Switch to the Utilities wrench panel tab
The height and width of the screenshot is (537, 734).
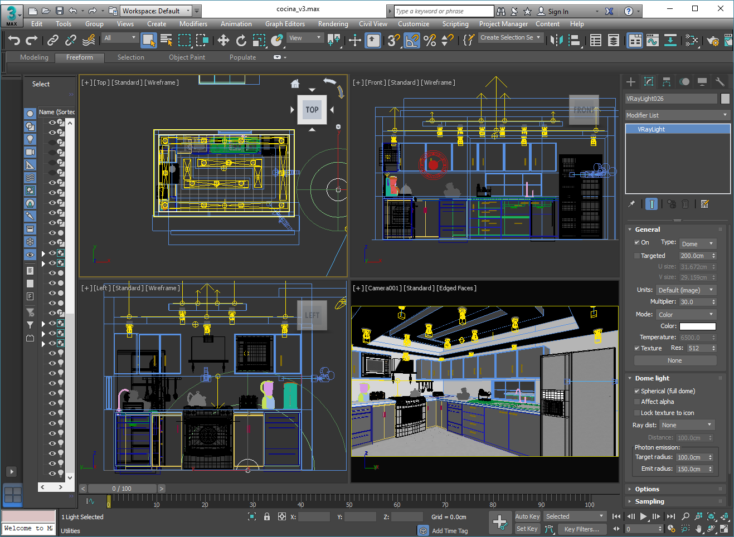click(x=720, y=82)
